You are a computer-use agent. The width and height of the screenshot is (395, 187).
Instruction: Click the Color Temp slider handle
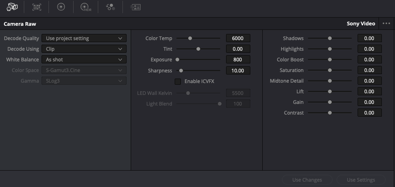[190, 38]
